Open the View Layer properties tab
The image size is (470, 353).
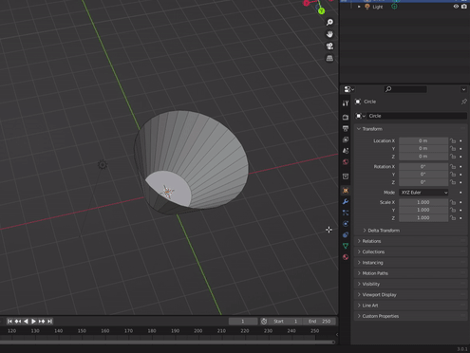[x=346, y=139]
